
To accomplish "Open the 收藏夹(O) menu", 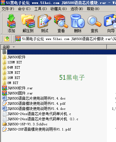I will pyautogui.click(x=59, y=9).
